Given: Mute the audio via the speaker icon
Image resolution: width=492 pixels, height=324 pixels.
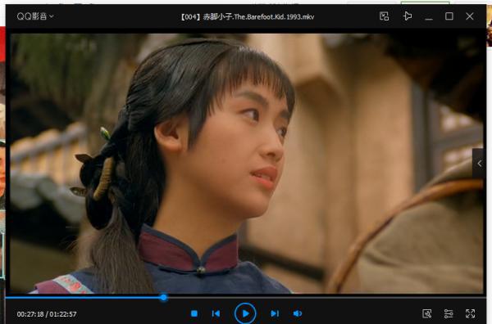Looking at the screenshot, I should coord(298,313).
